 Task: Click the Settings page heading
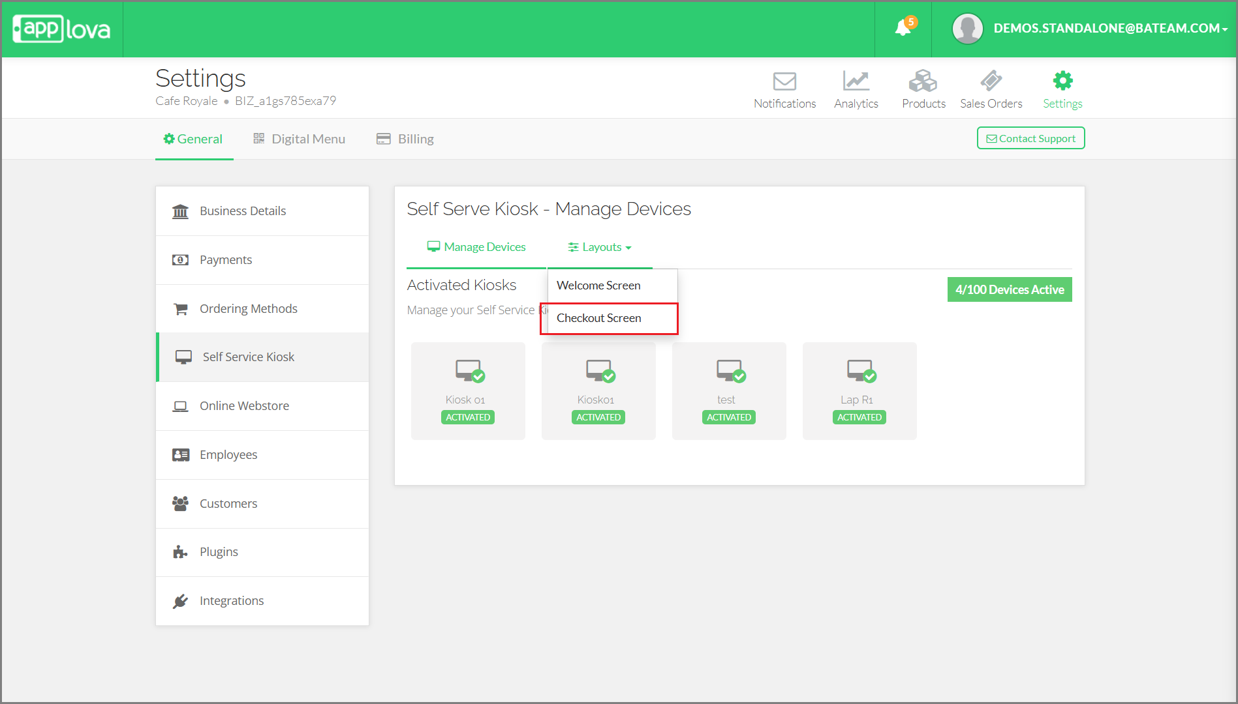point(200,78)
